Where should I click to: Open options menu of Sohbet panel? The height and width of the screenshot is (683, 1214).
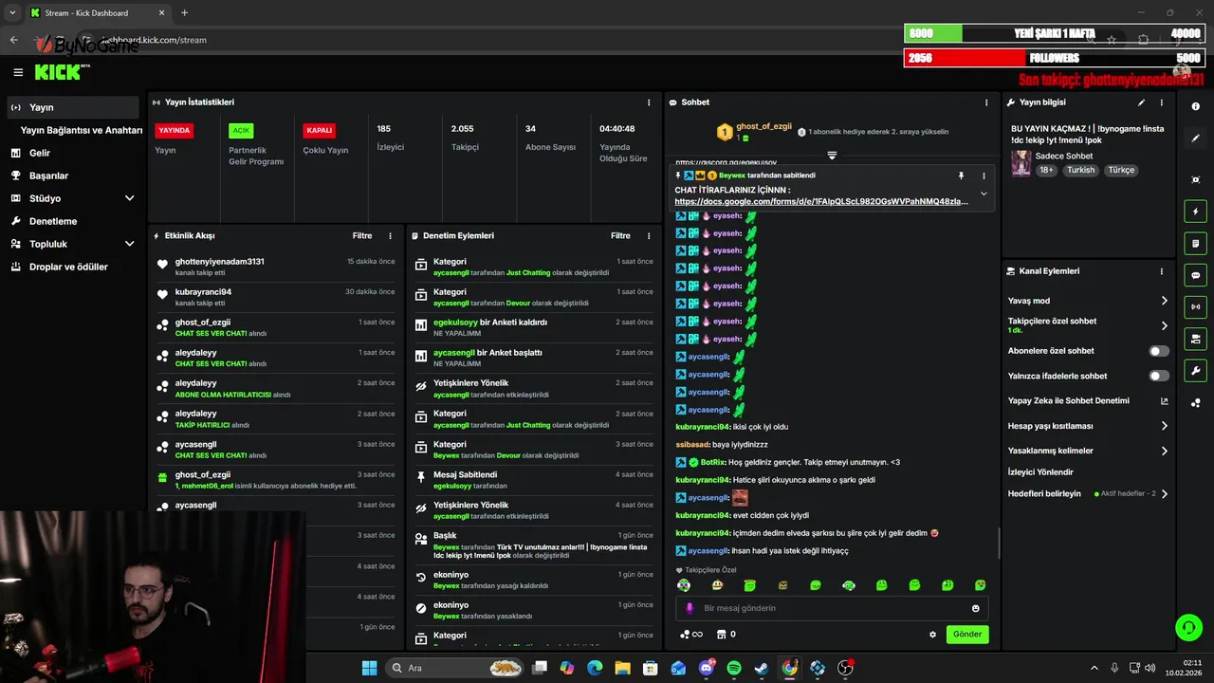pyautogui.click(x=986, y=102)
